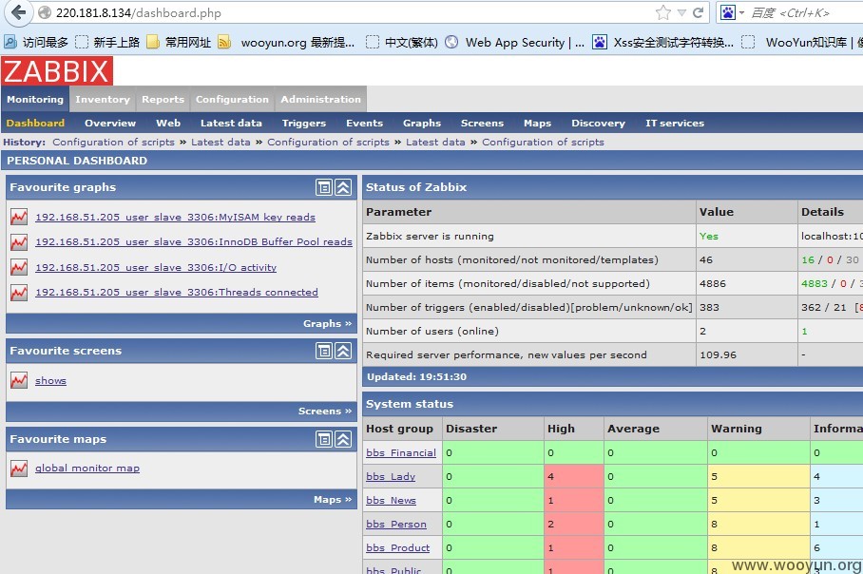Open the 中文(繁体) bookmark
Screen dimensions: 863x574
(402, 43)
